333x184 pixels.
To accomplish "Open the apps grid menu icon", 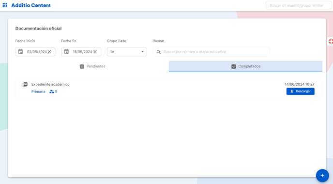I will [5, 5].
